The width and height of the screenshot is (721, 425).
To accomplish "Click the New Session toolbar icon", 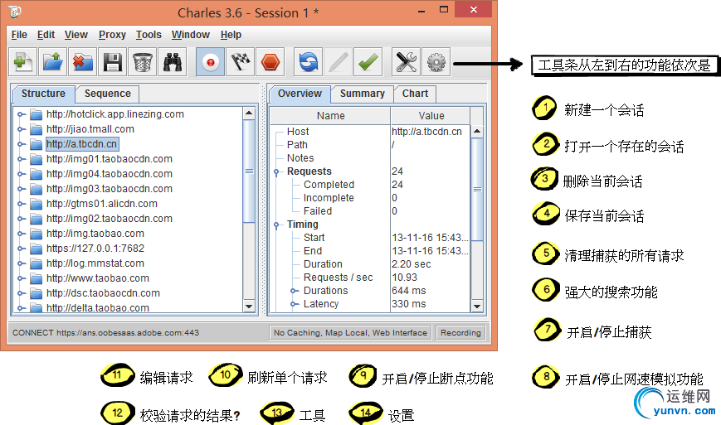I will coord(22,61).
